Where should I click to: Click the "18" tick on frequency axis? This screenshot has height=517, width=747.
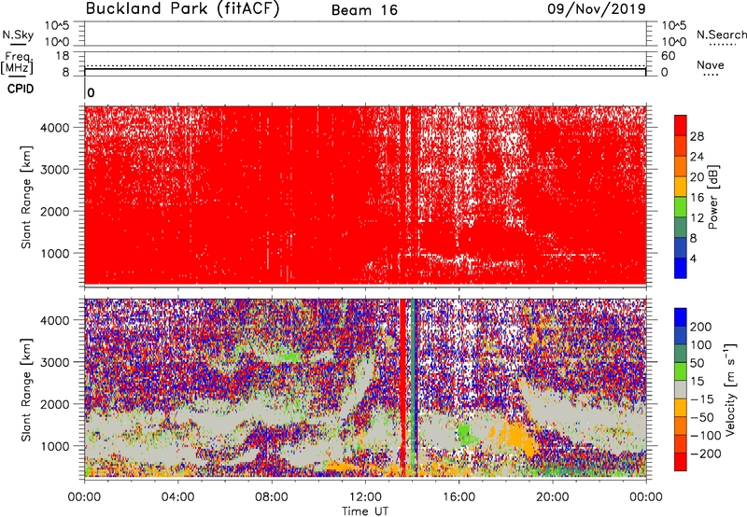tap(63, 56)
